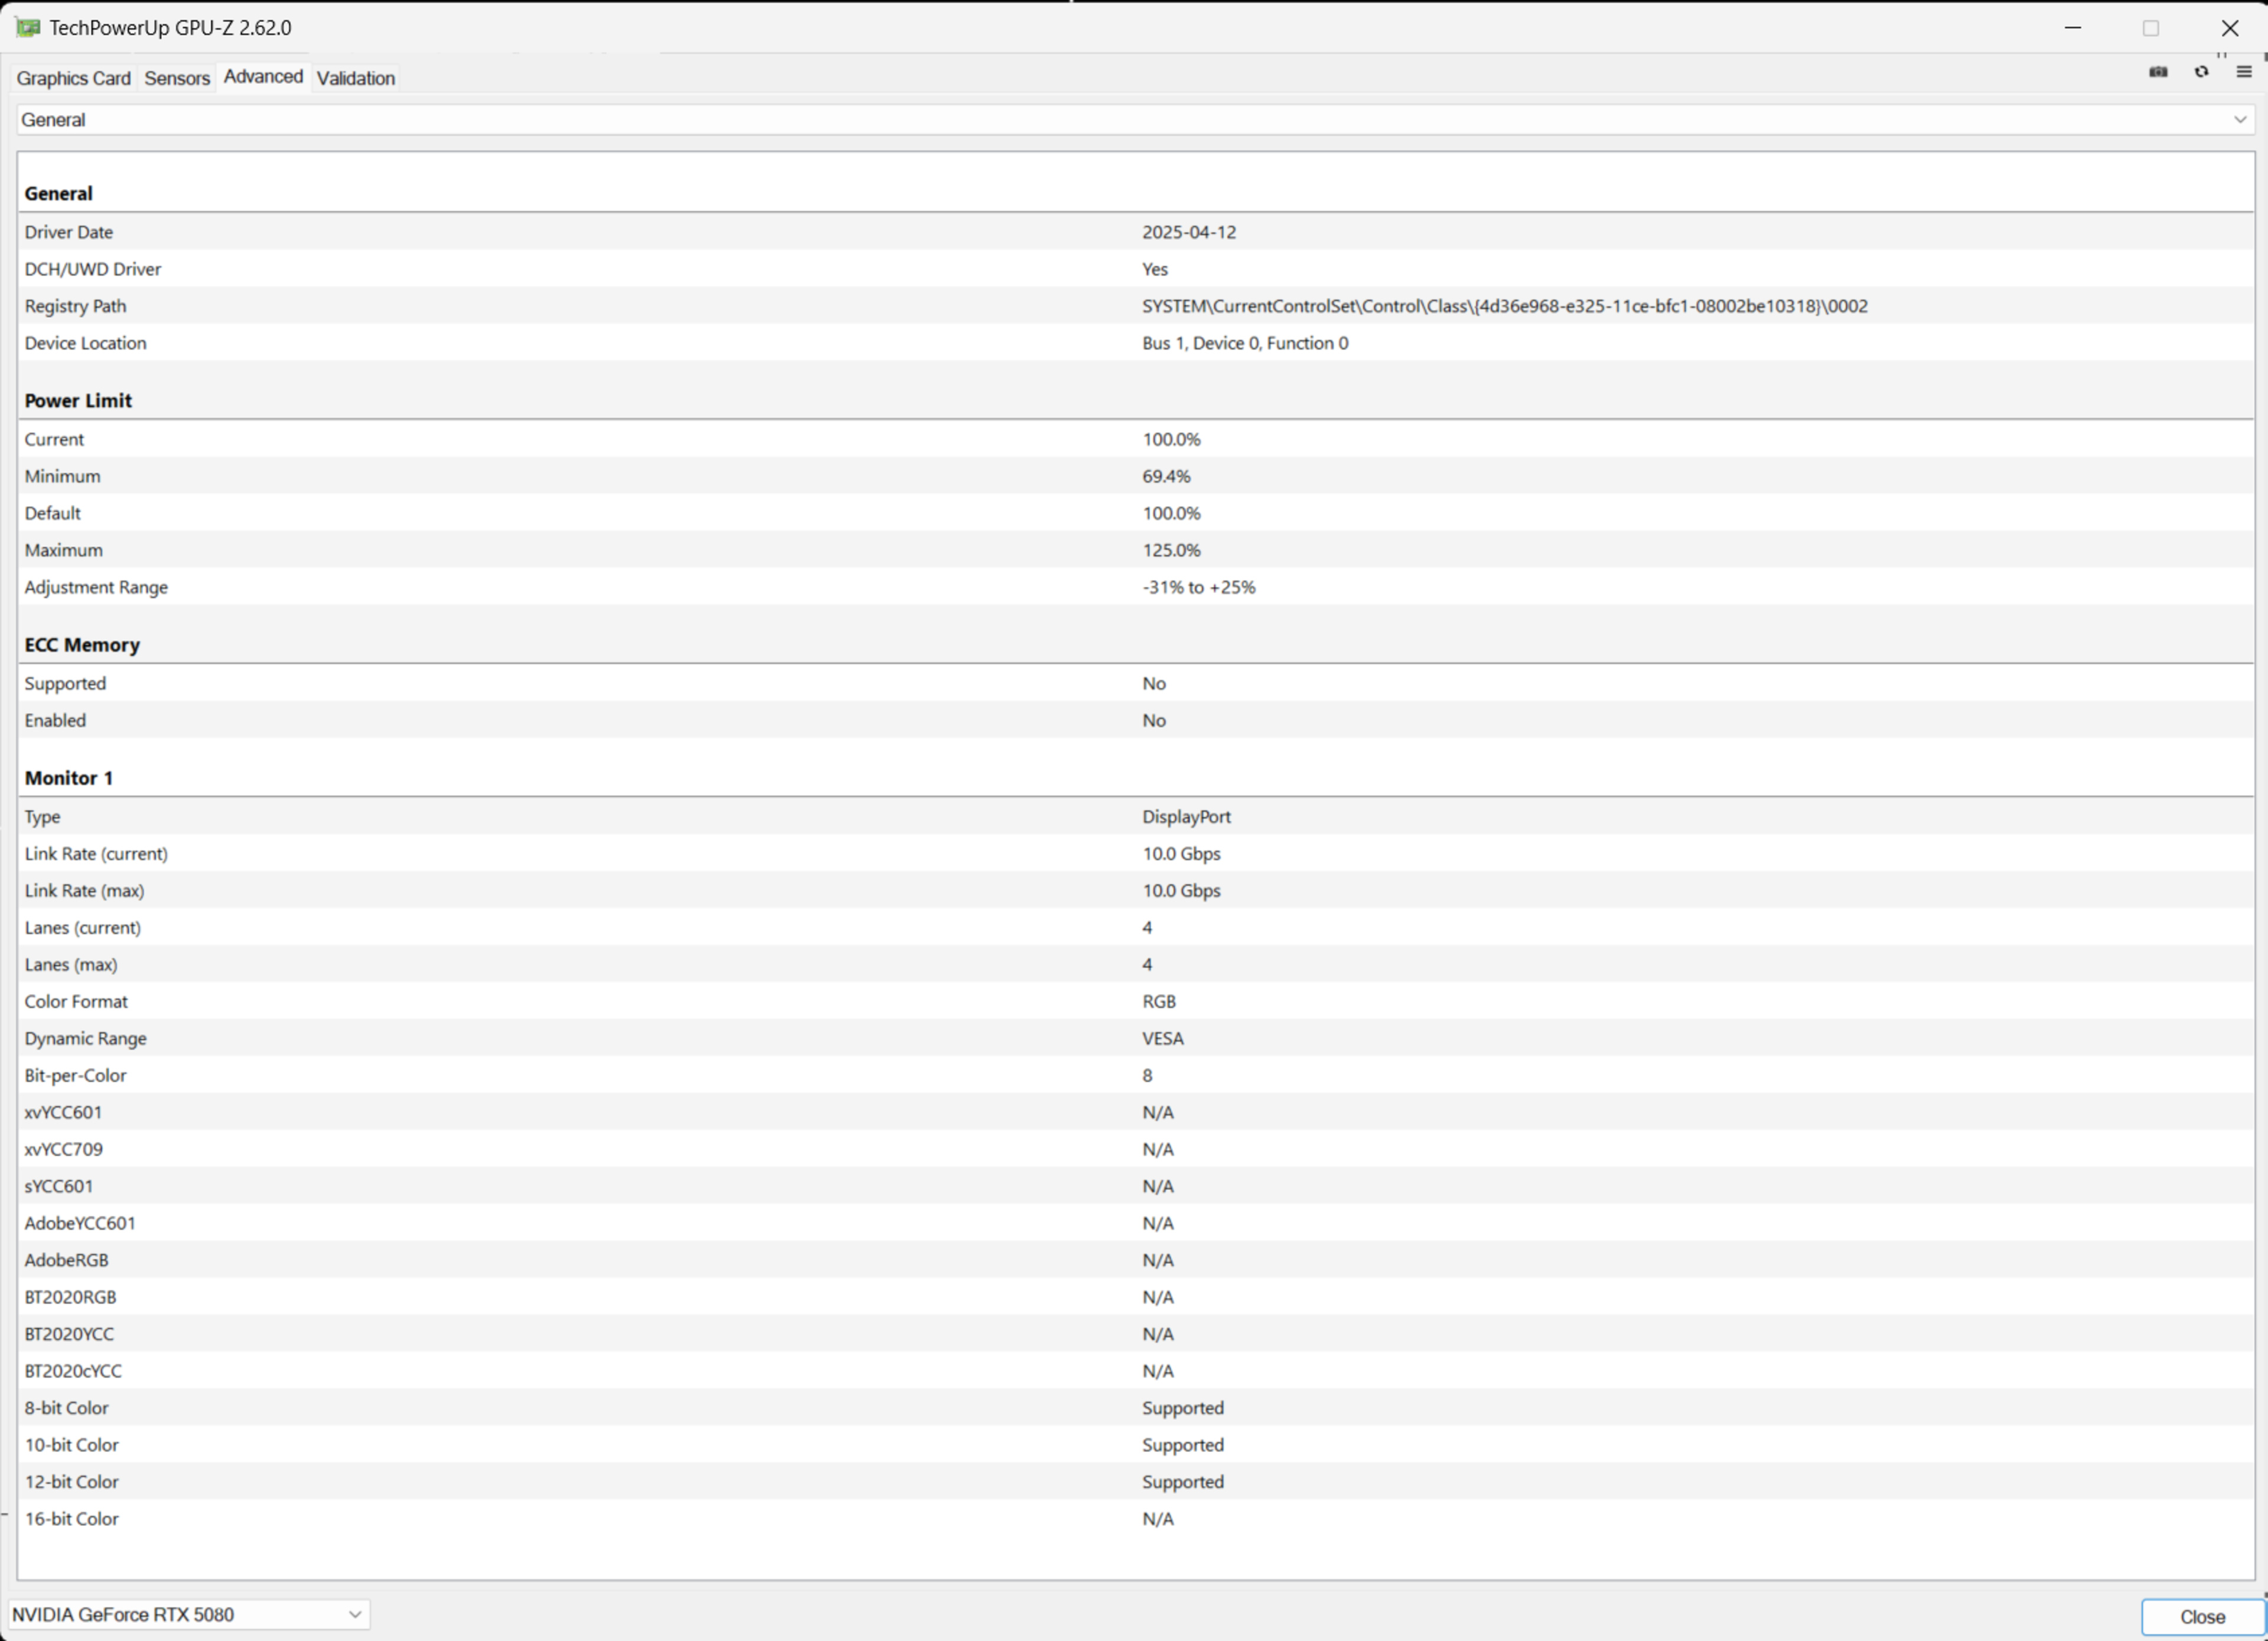Expand the NVIDIA GeForce RTX 5080 selector
The image size is (2268, 1641).
click(188, 1614)
